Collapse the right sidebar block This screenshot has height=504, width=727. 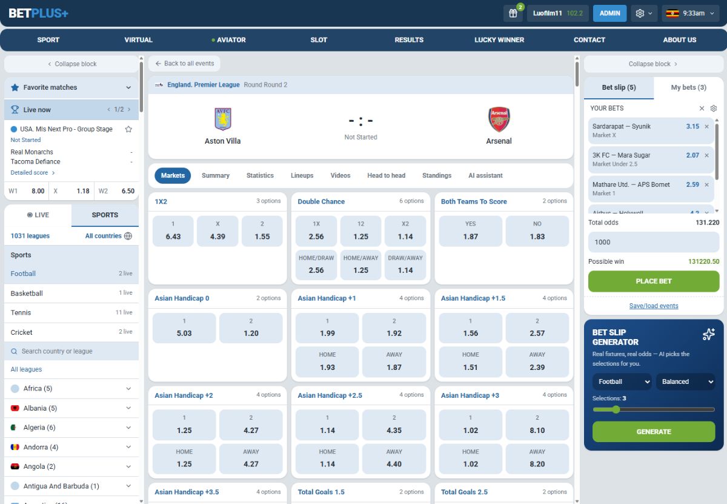tap(654, 64)
